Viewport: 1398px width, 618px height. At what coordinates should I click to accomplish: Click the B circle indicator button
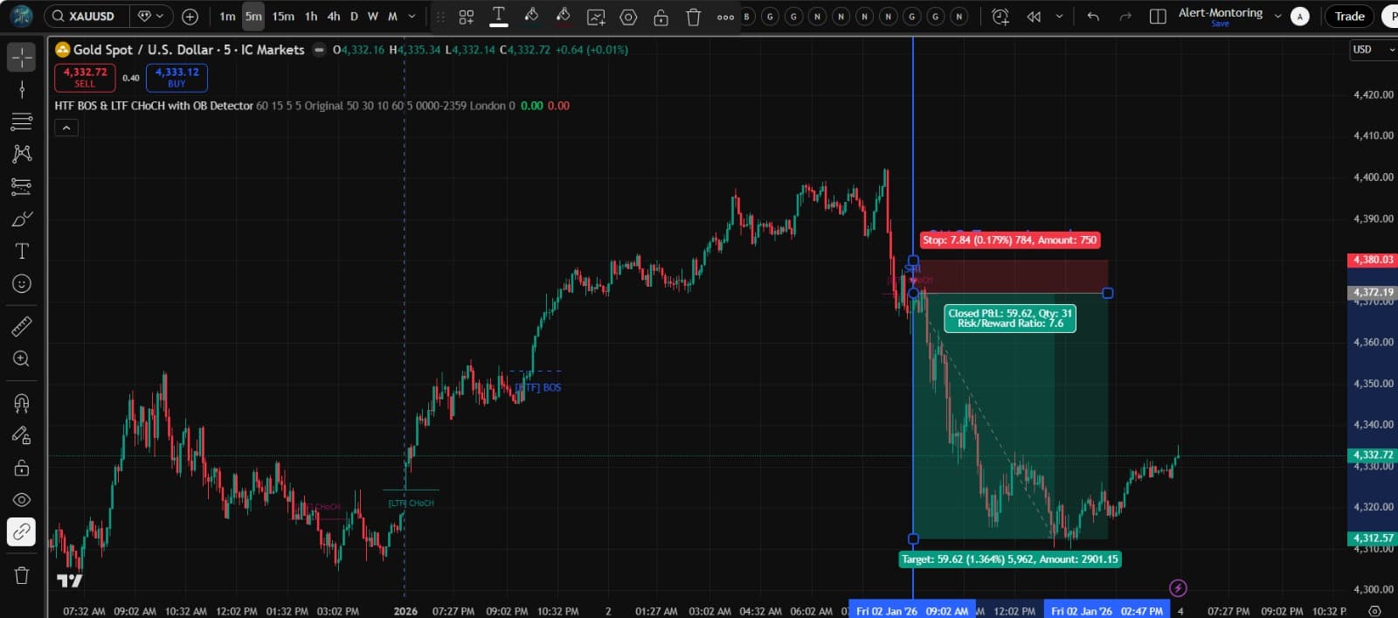(x=746, y=17)
